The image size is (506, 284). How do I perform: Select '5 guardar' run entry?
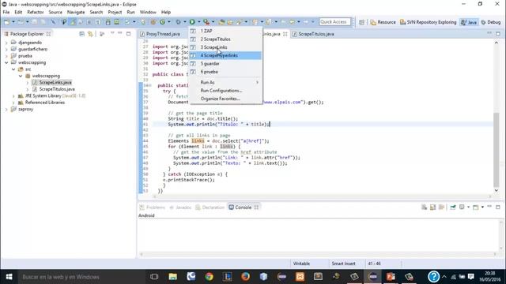click(x=225, y=63)
